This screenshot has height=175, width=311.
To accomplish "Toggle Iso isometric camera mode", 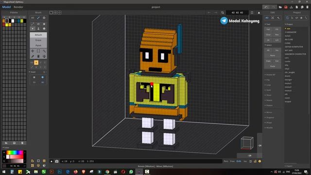I will pos(245,161).
